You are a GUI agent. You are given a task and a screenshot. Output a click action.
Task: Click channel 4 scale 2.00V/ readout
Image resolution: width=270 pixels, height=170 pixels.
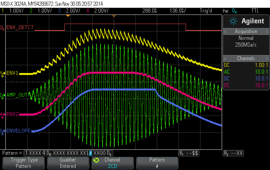(101, 11)
